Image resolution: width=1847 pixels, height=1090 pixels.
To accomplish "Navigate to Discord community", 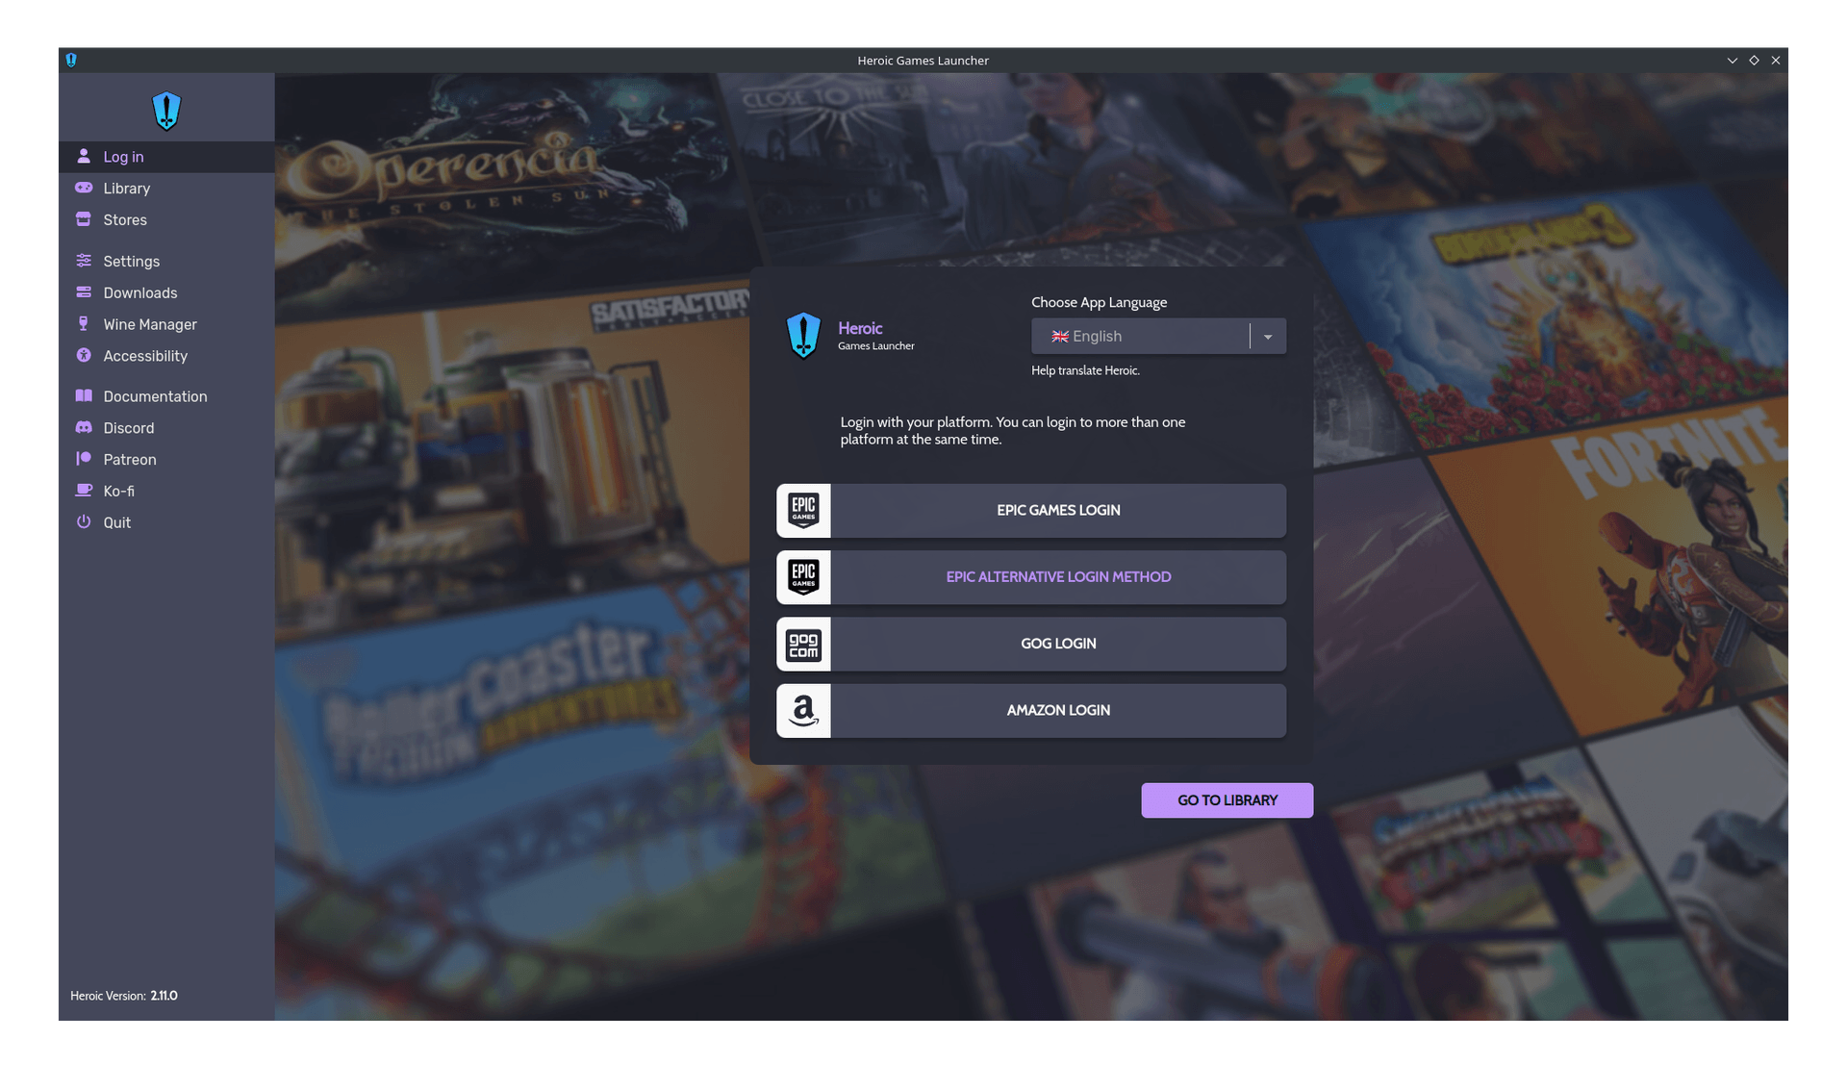I will click(x=128, y=427).
